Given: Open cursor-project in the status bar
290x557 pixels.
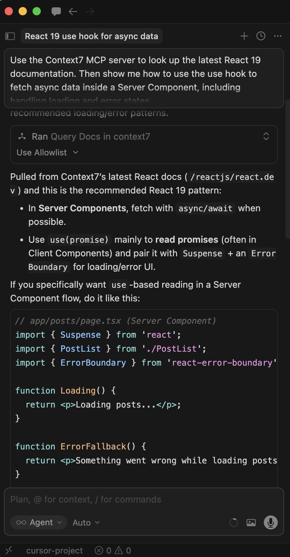Looking at the screenshot, I should click(x=55, y=550).
